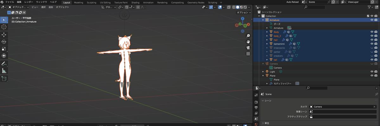Open the ビュー viewport menu
Viewport: 380px width, 126px height.
(x=35, y=7)
